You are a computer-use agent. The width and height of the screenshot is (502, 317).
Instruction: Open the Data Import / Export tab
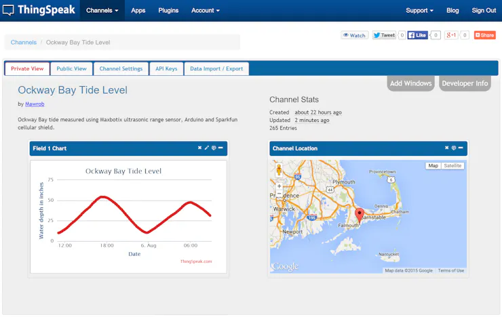point(216,68)
